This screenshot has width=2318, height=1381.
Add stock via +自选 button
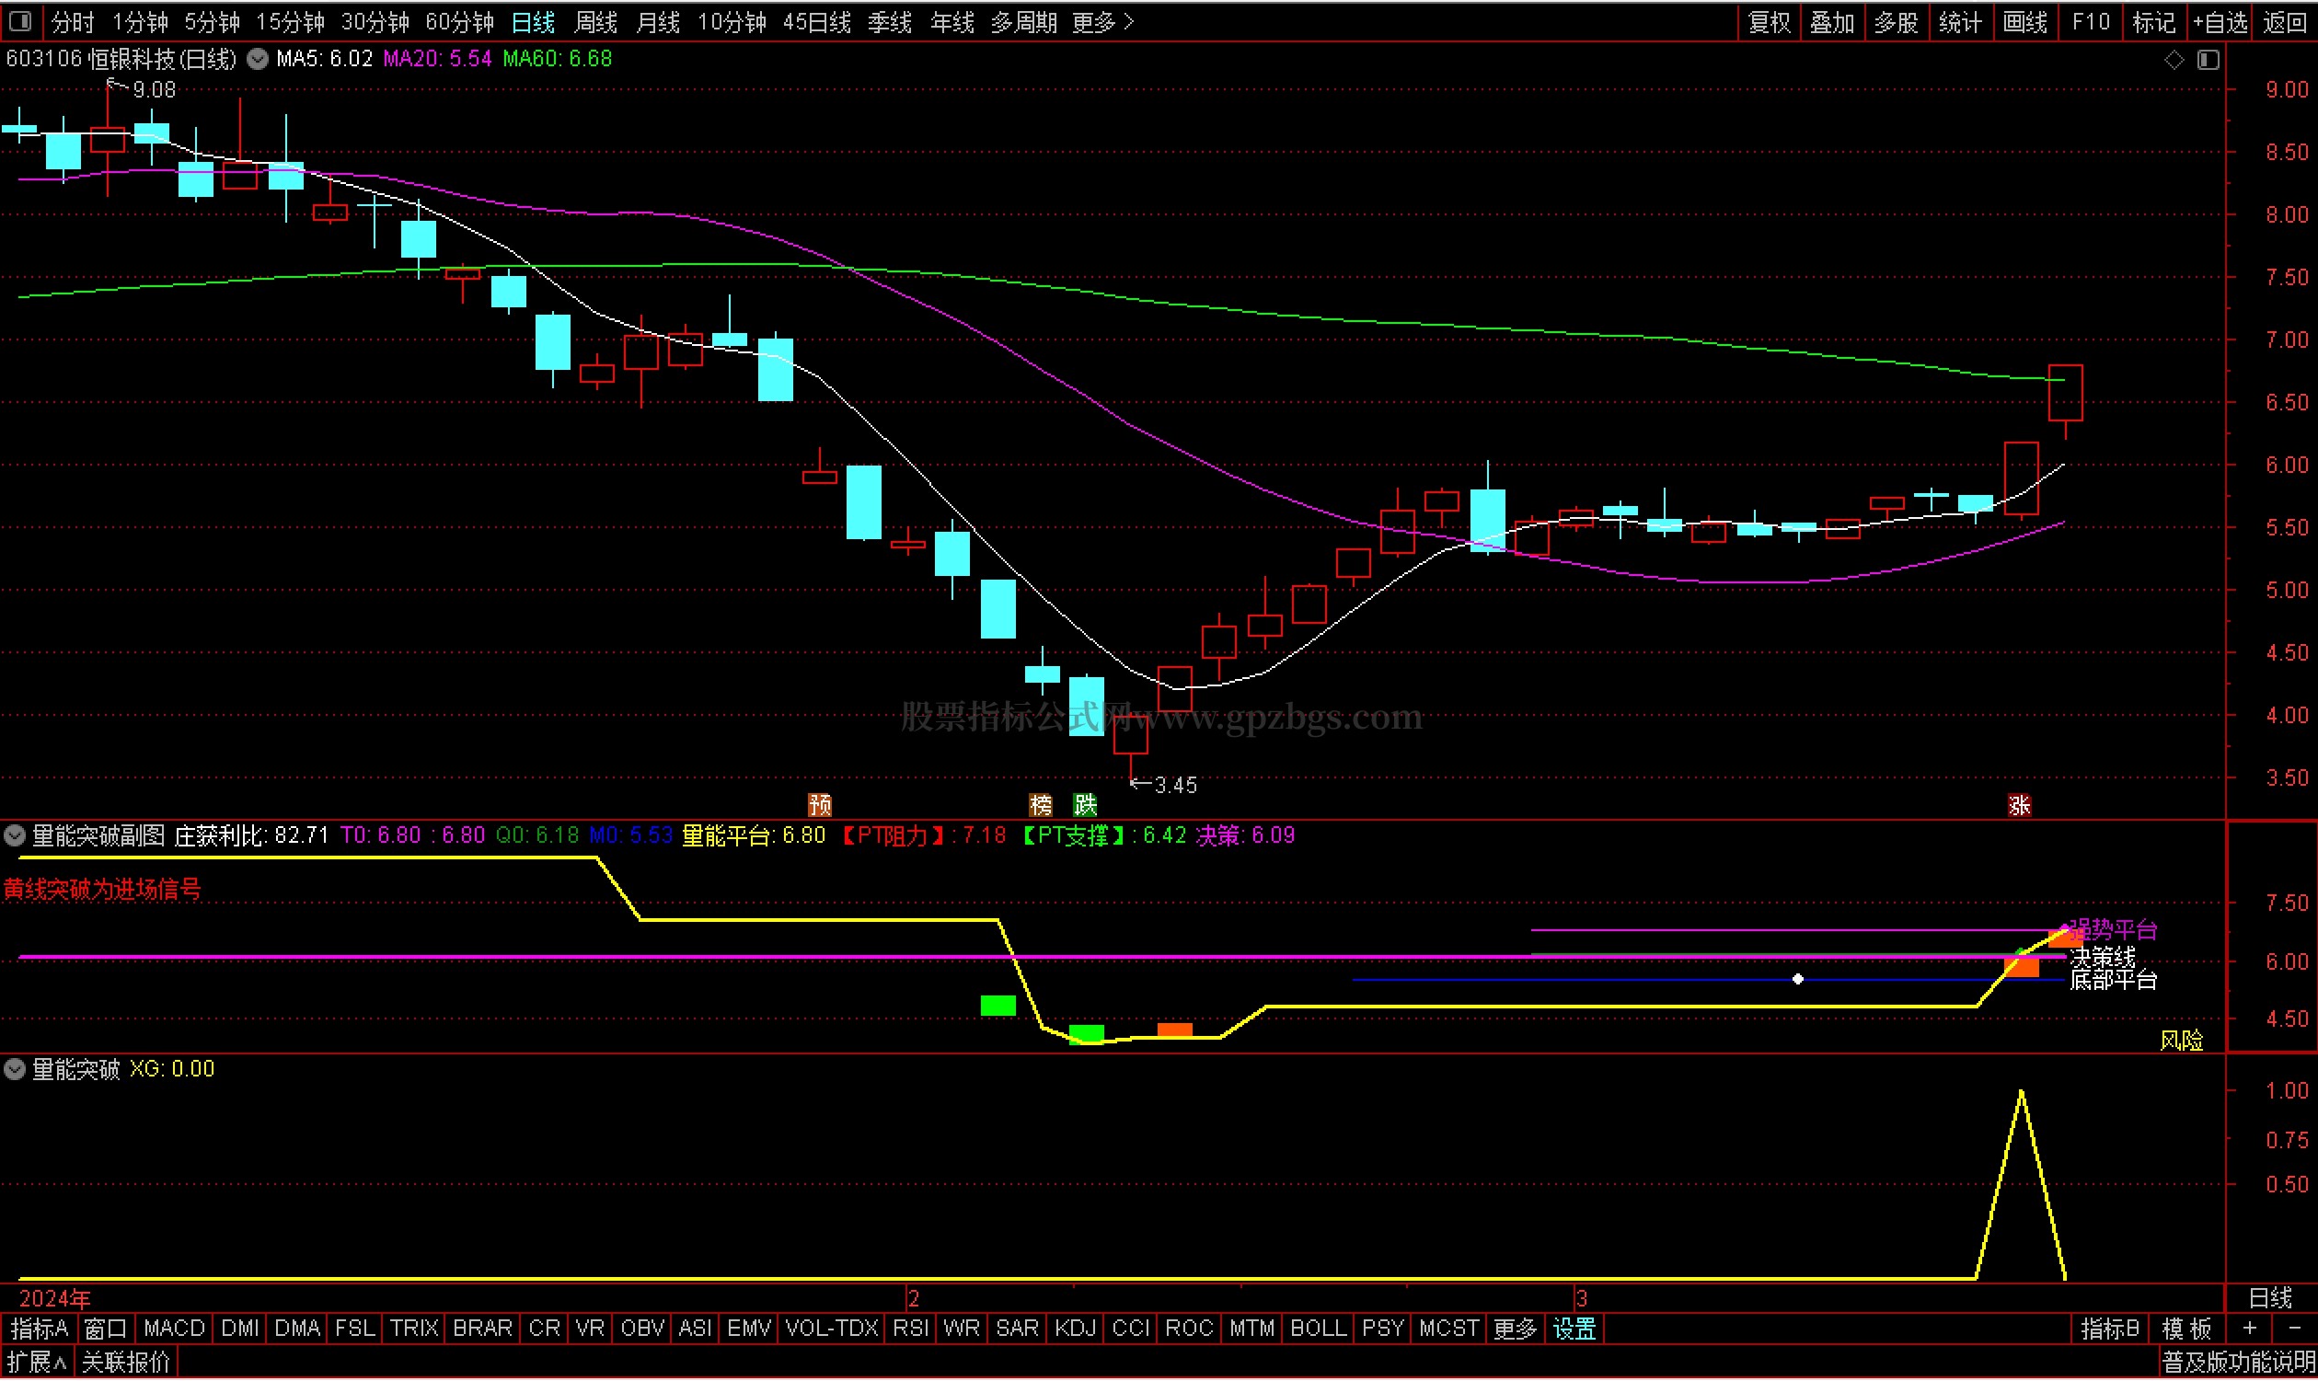click(x=2220, y=21)
